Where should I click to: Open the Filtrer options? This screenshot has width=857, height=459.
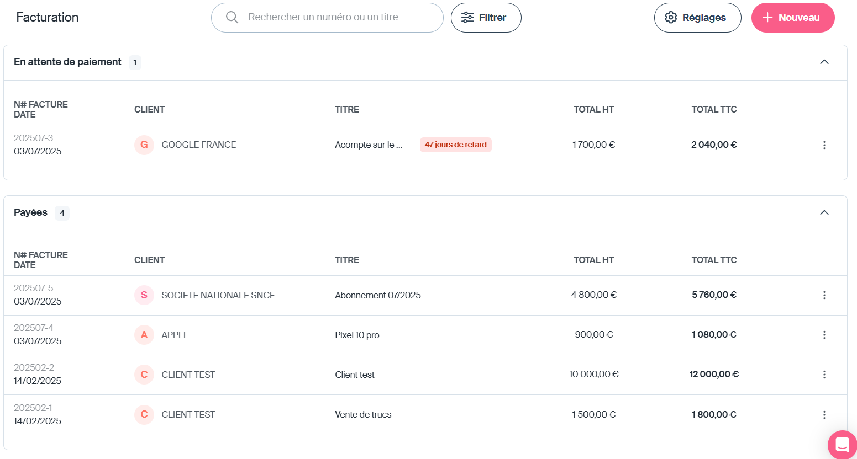coord(486,18)
